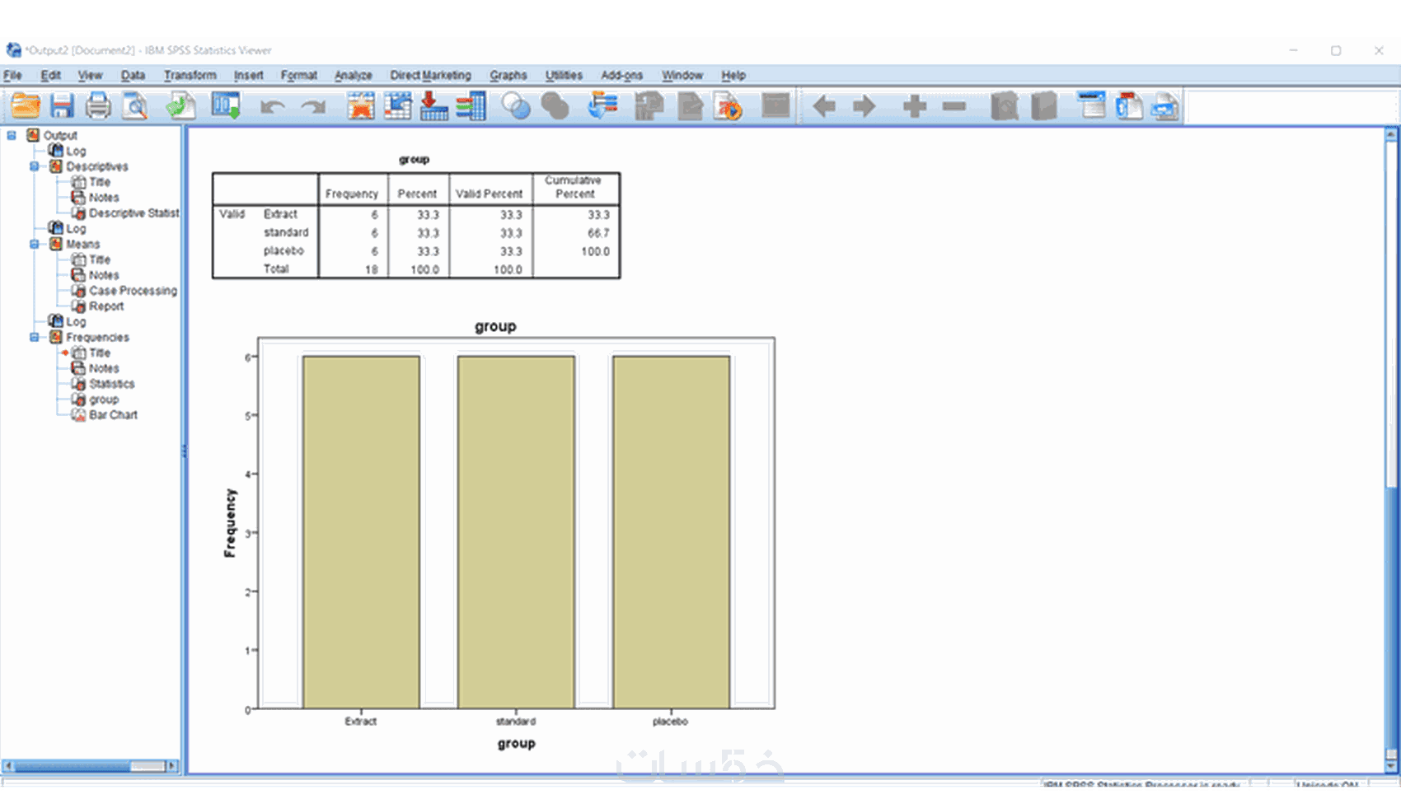Open the Recall recent dialogs icon

[x=226, y=106]
